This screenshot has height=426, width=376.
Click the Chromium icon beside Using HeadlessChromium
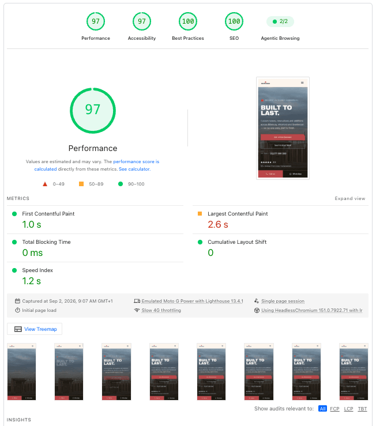coord(257,310)
